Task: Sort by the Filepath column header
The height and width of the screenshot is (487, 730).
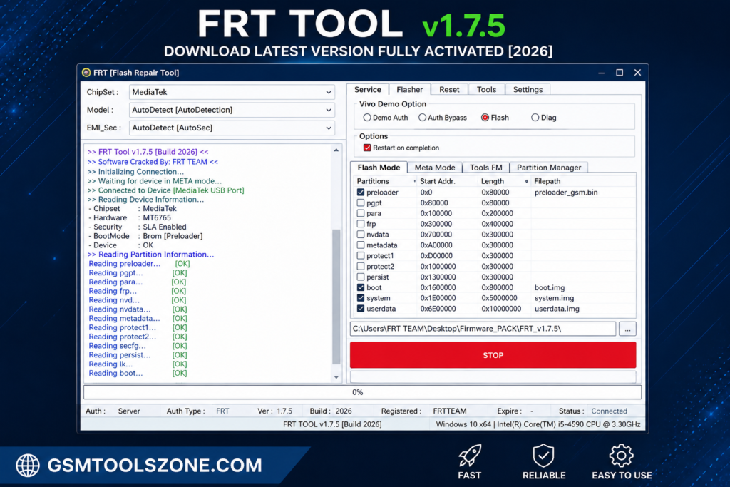Action: click(583, 181)
